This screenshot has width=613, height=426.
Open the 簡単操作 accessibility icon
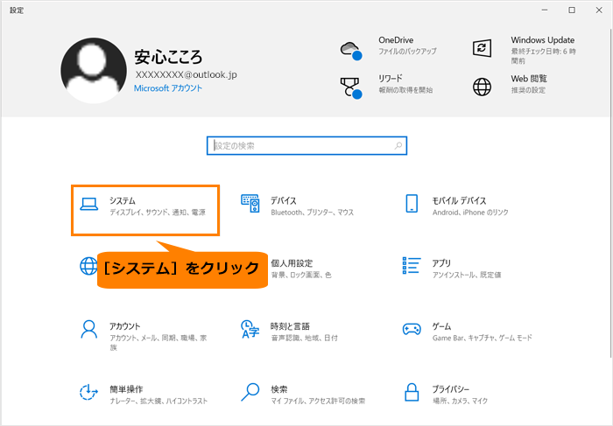pos(88,392)
